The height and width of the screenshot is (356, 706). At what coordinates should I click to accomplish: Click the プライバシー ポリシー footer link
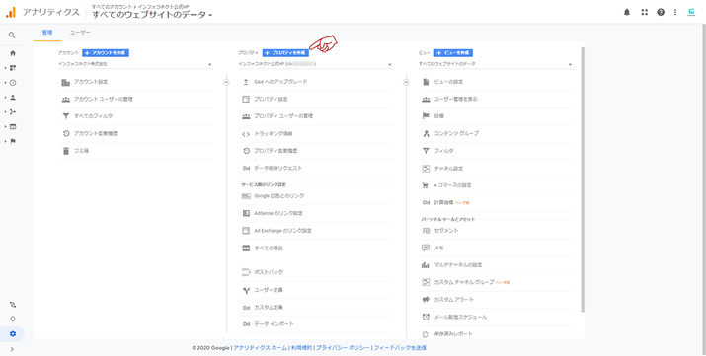point(343,348)
